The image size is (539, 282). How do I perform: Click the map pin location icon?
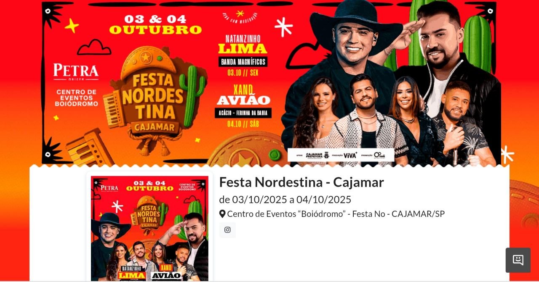coord(222,214)
